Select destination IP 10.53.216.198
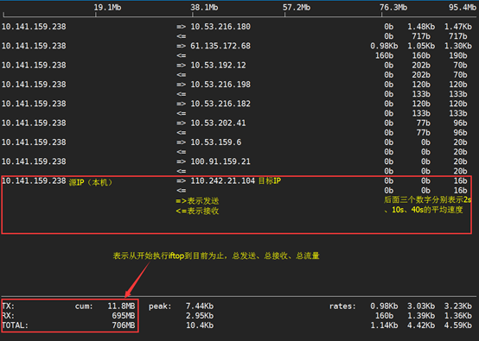Image resolution: width=479 pixels, height=341 pixels. (220, 85)
